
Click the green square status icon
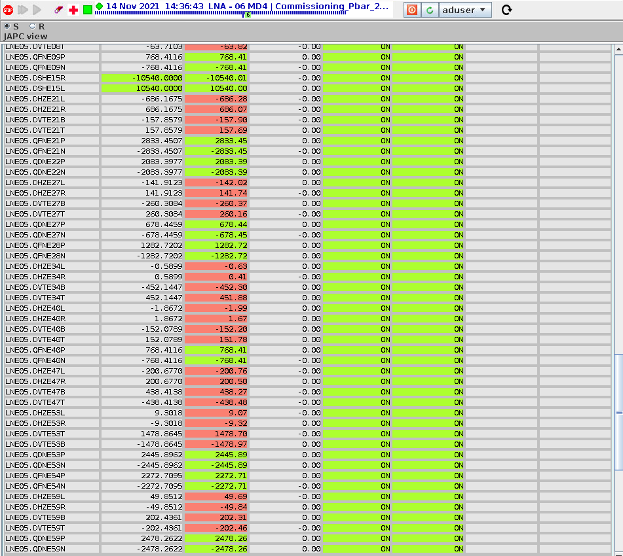[x=88, y=10]
